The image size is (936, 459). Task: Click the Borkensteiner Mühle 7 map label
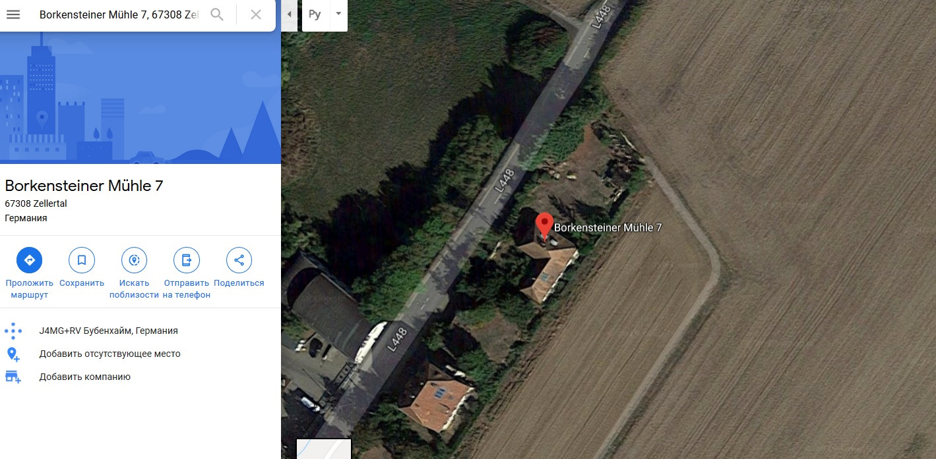coord(608,227)
